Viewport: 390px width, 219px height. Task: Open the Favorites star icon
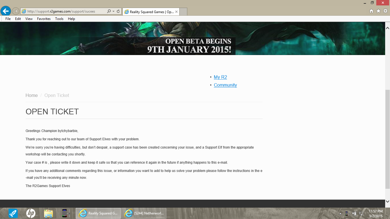tap(378, 11)
